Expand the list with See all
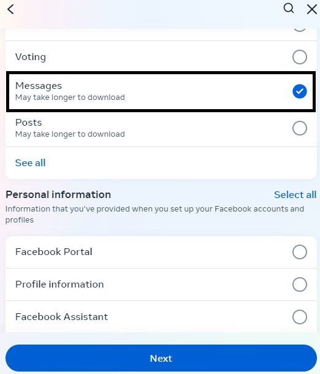The height and width of the screenshot is (374, 320). (30, 163)
